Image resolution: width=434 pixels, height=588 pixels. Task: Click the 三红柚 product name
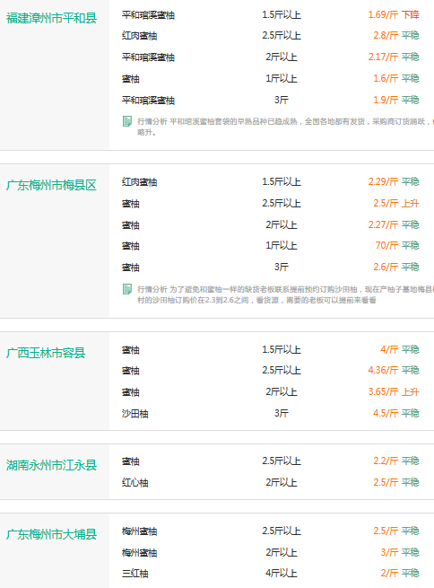pyautogui.click(x=135, y=574)
